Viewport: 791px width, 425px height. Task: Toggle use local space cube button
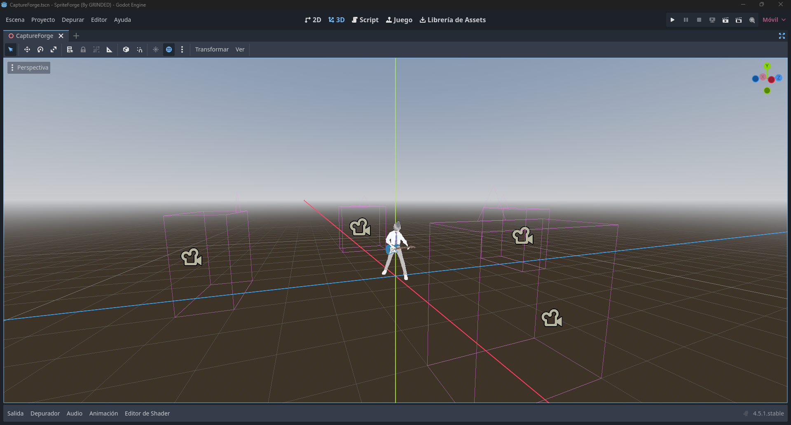tap(126, 49)
